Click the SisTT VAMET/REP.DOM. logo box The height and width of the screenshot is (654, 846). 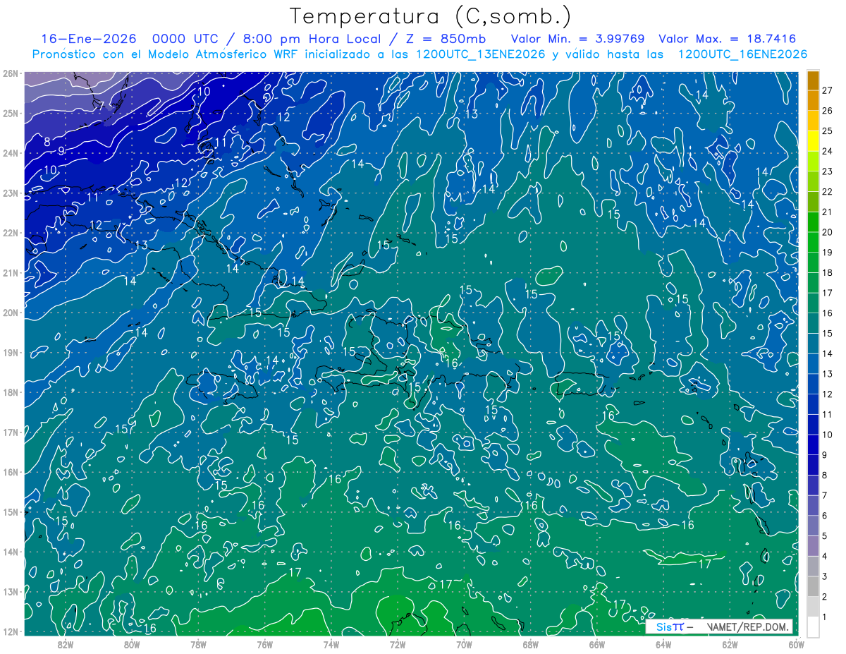(719, 626)
